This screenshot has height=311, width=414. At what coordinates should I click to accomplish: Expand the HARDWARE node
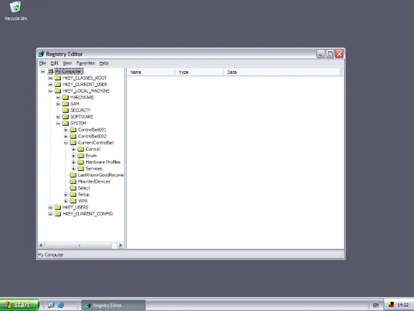(x=58, y=97)
